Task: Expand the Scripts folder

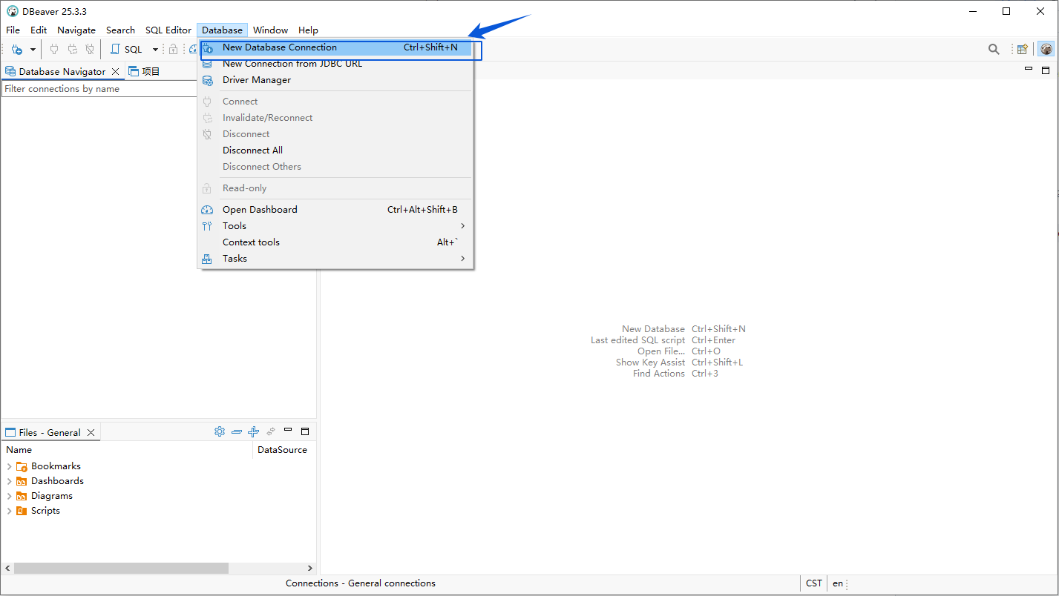Action: coord(9,511)
